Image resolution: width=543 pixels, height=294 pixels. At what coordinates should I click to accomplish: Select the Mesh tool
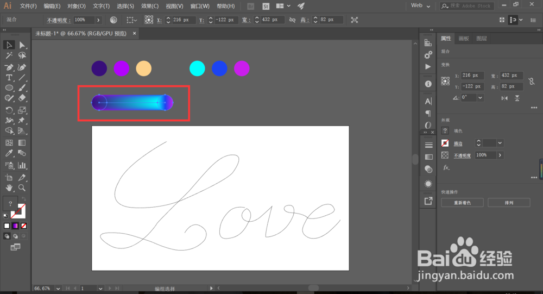pyautogui.click(x=9, y=143)
